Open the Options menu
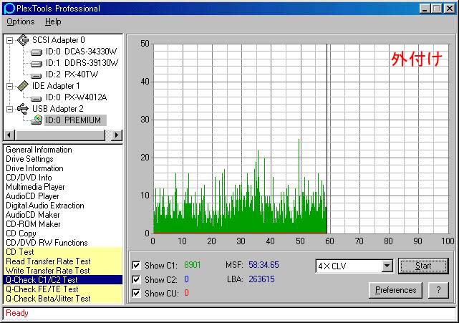 21,21
